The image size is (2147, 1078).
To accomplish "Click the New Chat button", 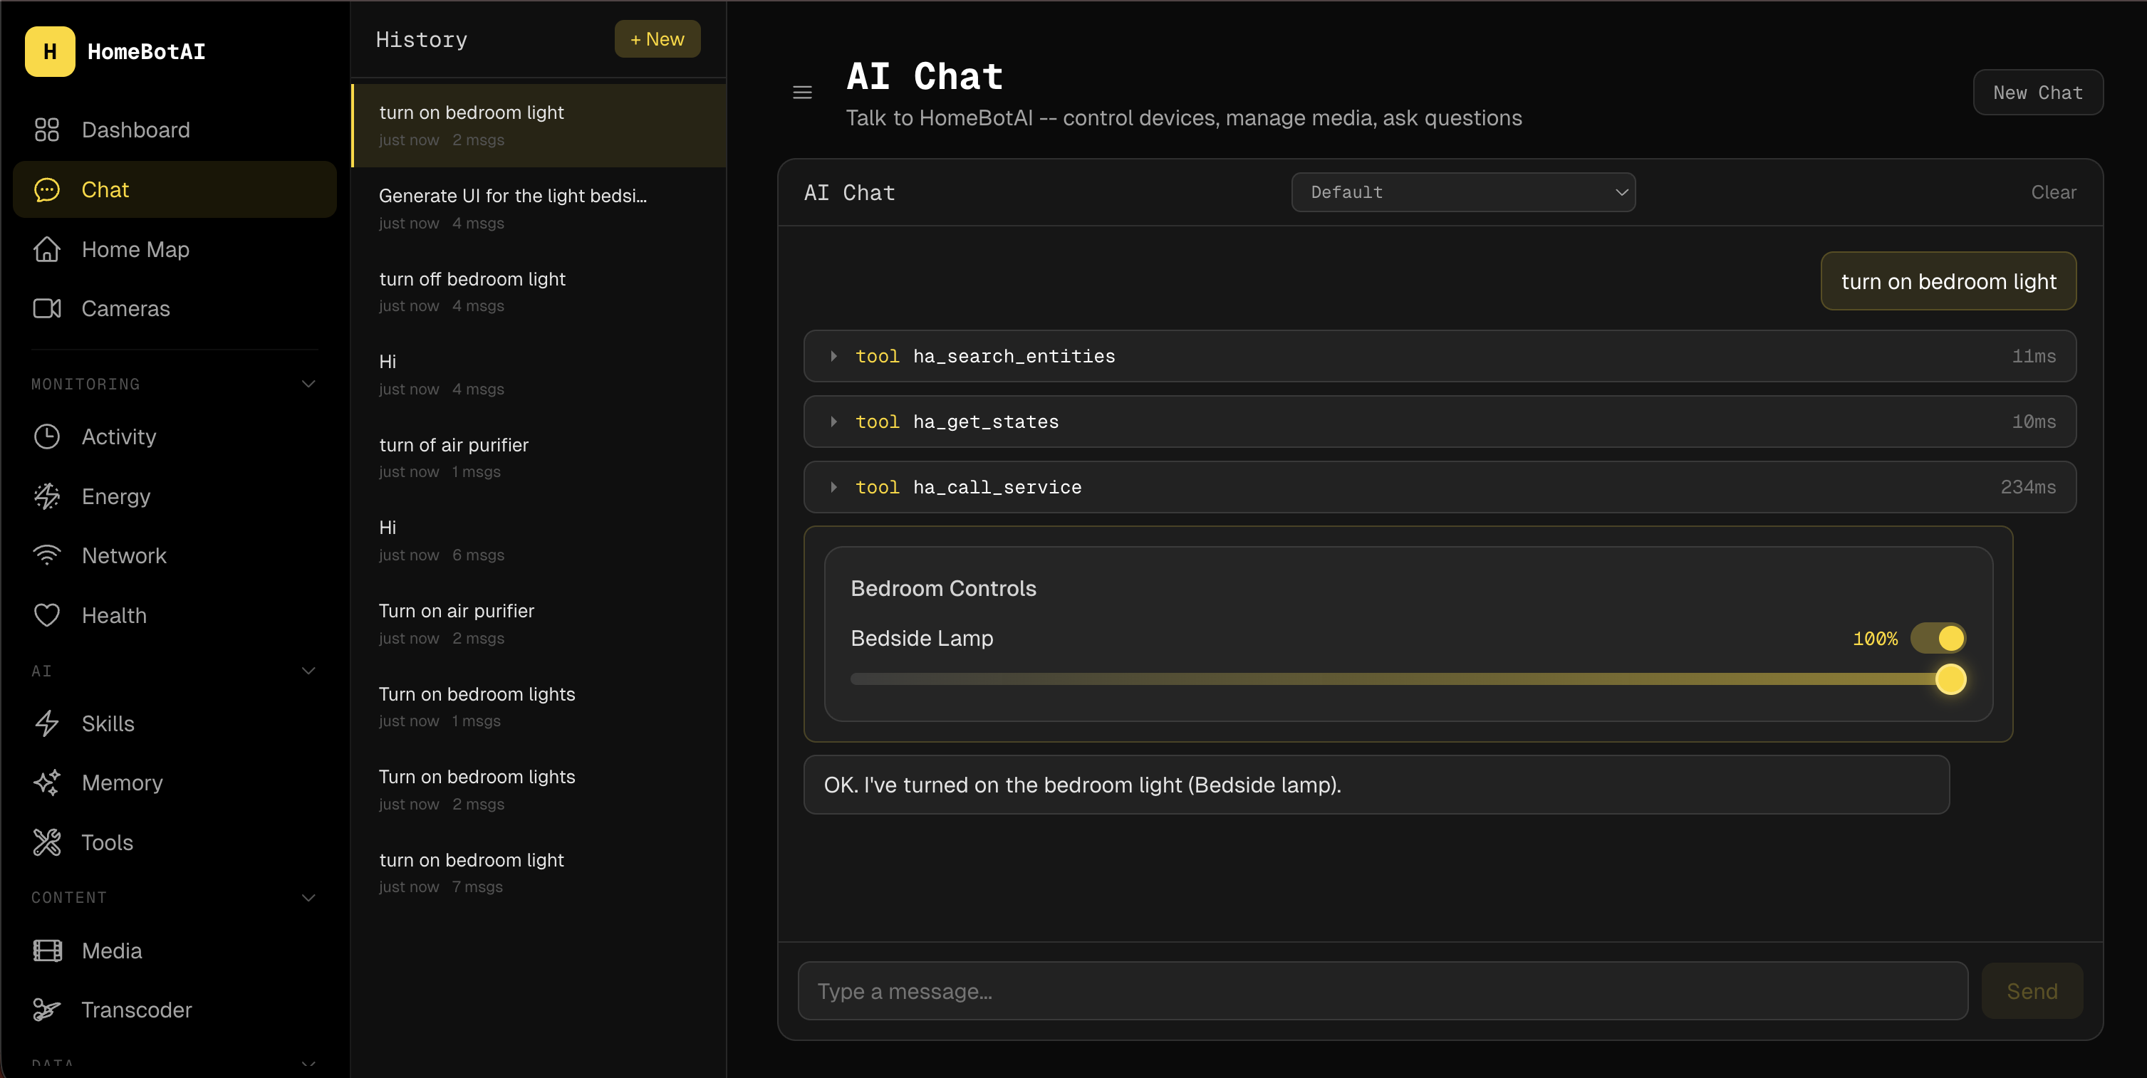I will click(x=2037, y=93).
